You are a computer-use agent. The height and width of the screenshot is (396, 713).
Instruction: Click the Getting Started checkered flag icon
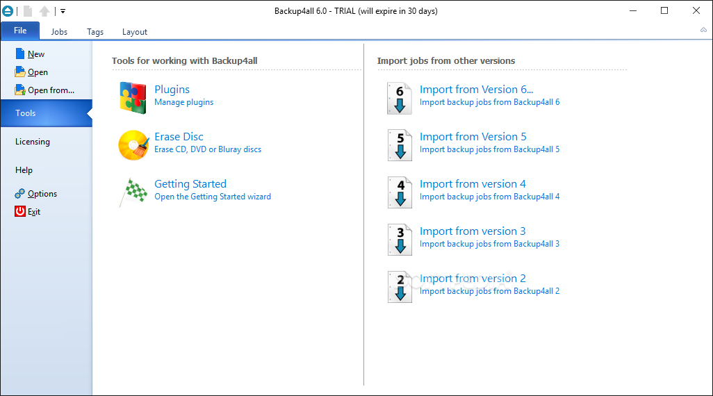pyautogui.click(x=133, y=192)
